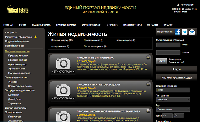Image resolution: width=200 pixels, height=122 pixels.
Task: Click the Войти login button
Action: click(161, 61)
